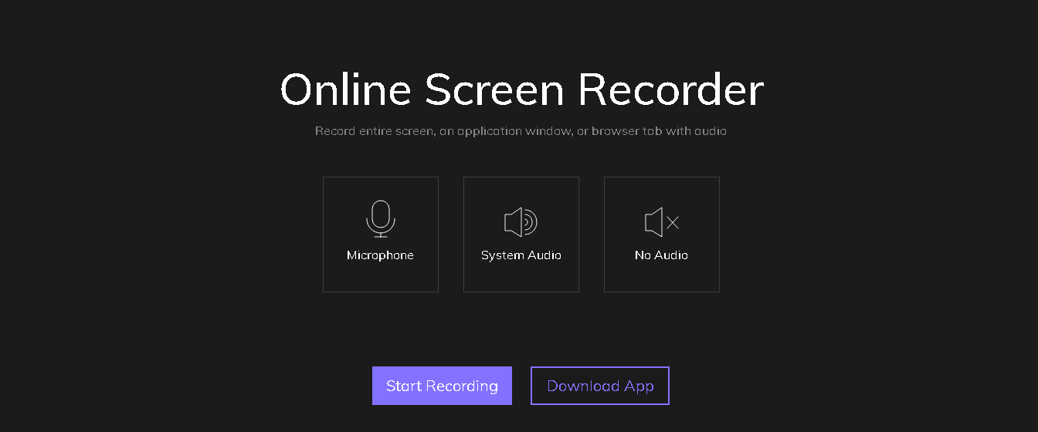The image size is (1038, 432).
Task: Click the X mark beside the muted speaker
Action: click(673, 223)
